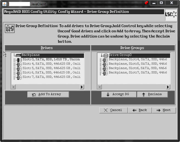Click the Java icon in the title bar

pyautogui.click(x=4, y=4)
